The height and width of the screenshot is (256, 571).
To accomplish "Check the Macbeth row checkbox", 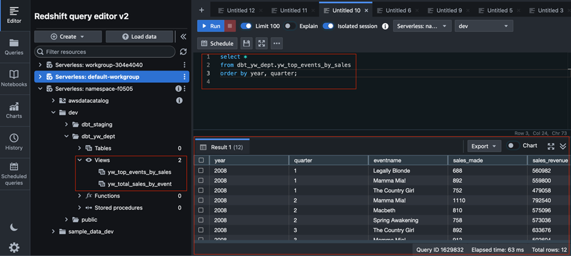I will pyautogui.click(x=201, y=210).
